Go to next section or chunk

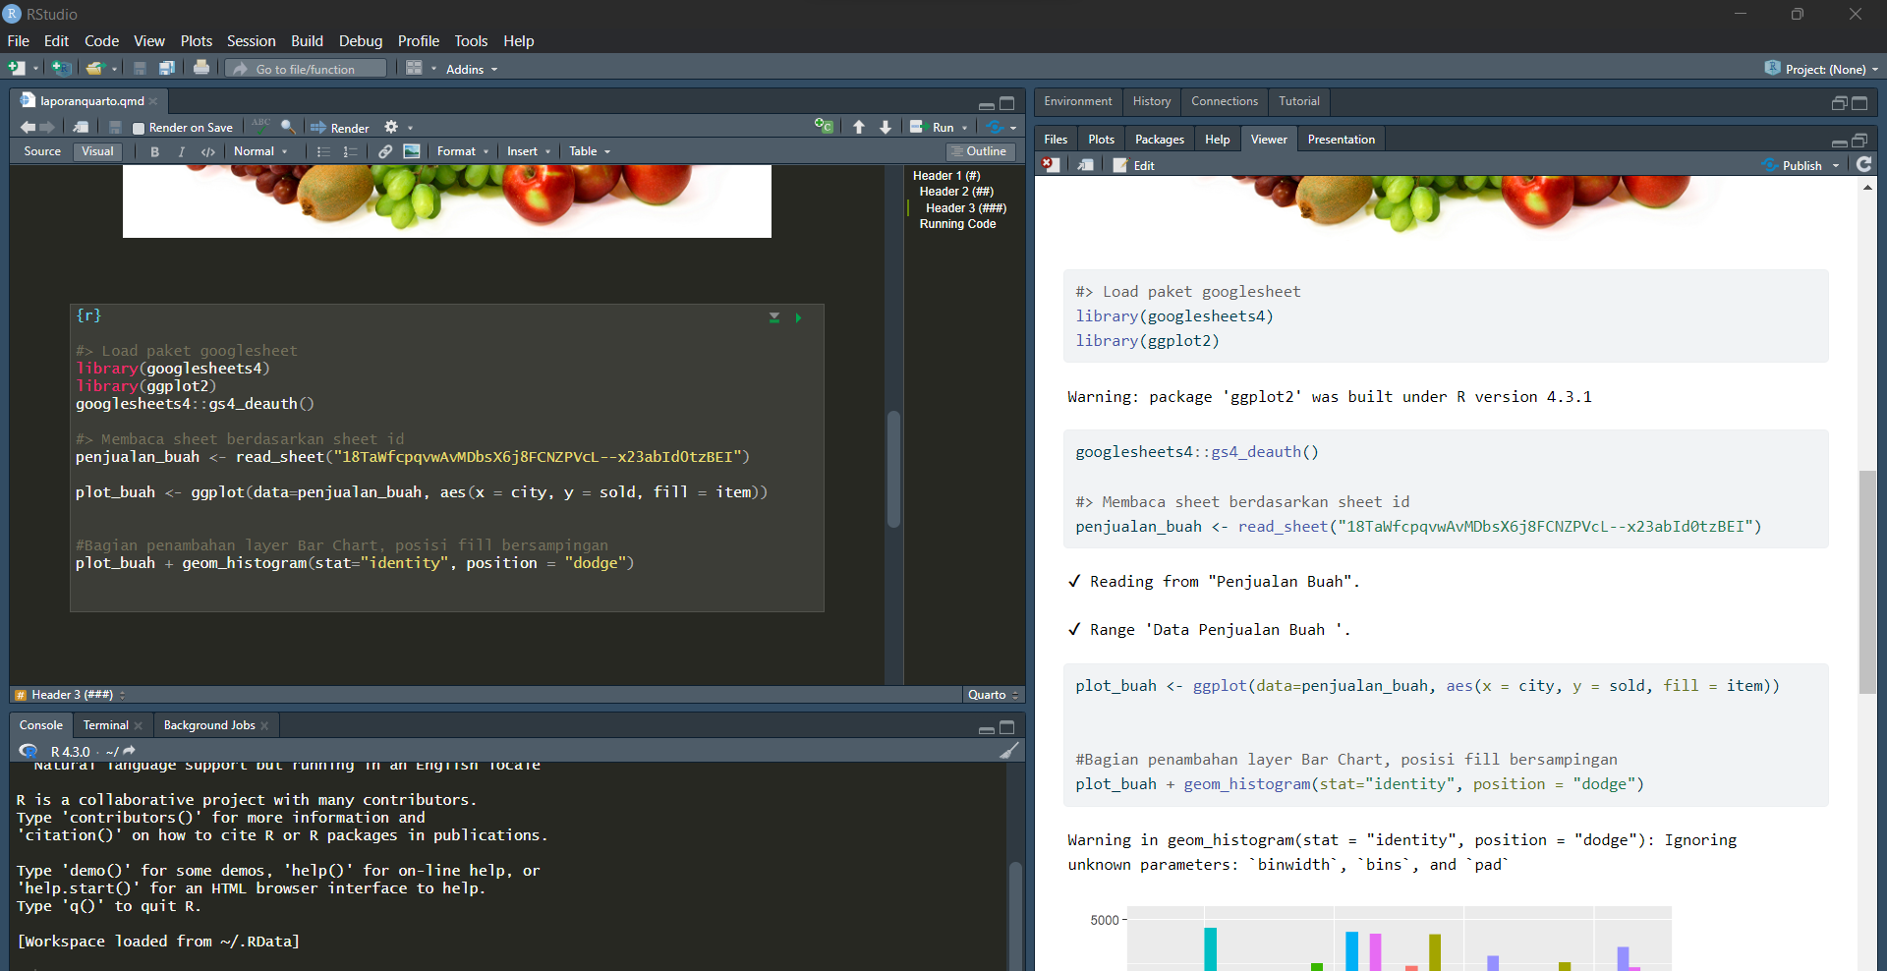tap(886, 127)
